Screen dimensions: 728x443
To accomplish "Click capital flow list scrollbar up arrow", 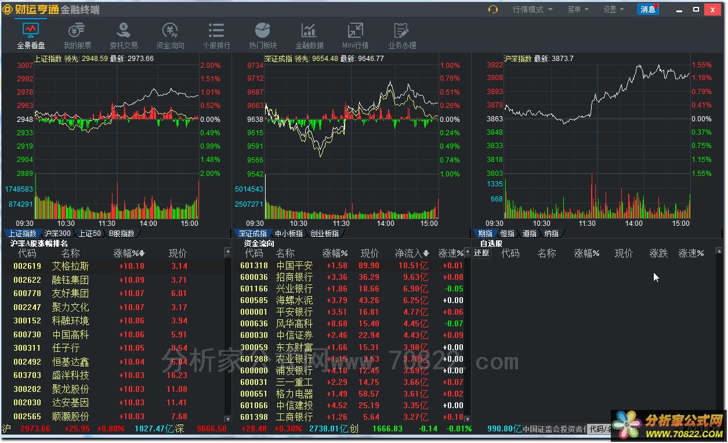I will tap(468, 252).
